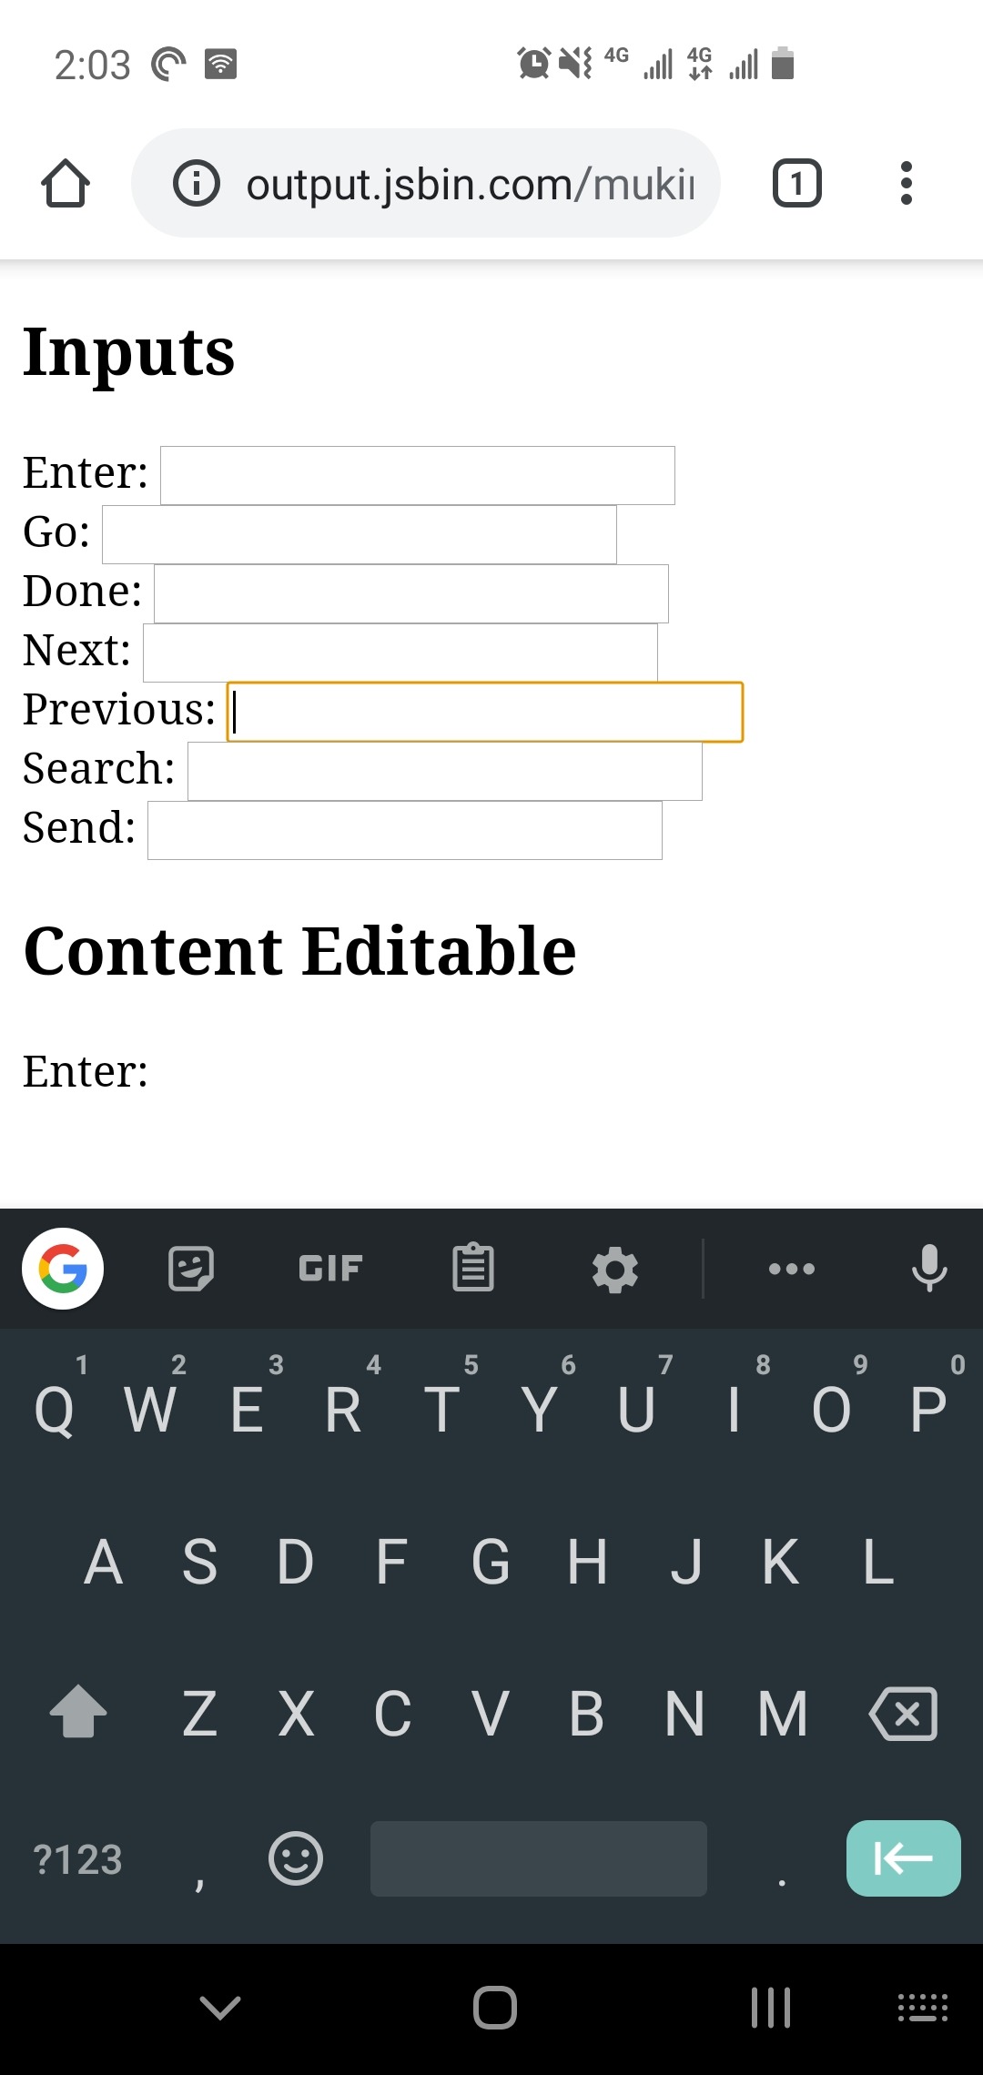Open Chrome three-dot overflow menu
This screenshot has width=983, height=2075.
[x=906, y=183]
